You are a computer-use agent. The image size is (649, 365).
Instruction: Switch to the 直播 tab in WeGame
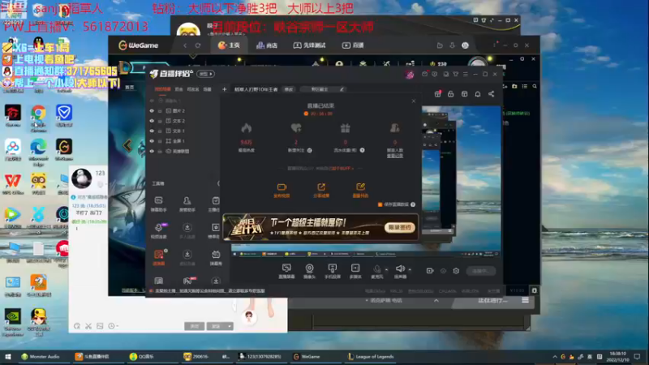click(x=353, y=45)
